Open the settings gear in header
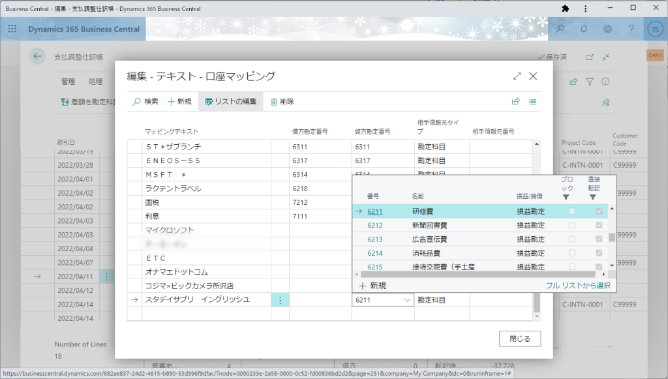668x379 pixels. pos(607,29)
